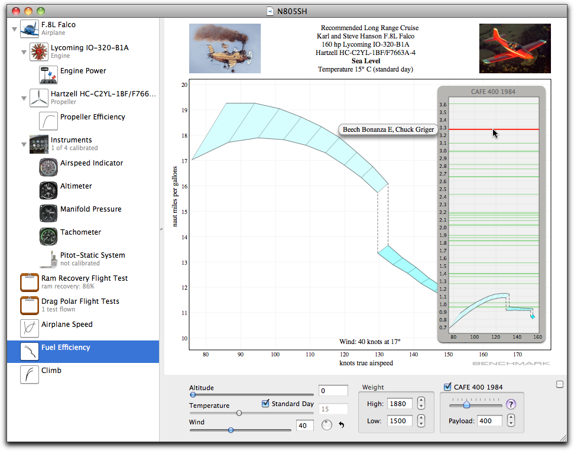Open the CAFE 400 help question mark
Screen dimensions: 574x451
511,404
